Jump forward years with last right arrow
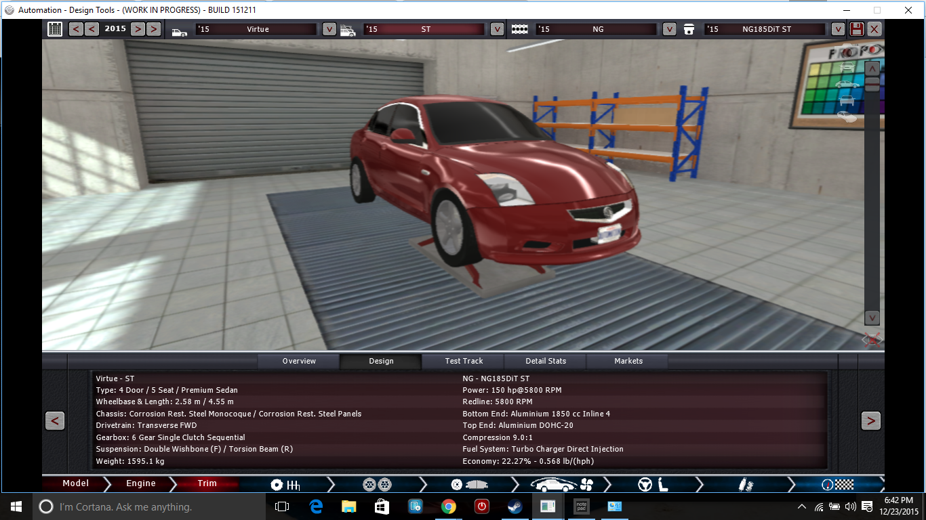The image size is (926, 520). click(x=154, y=29)
